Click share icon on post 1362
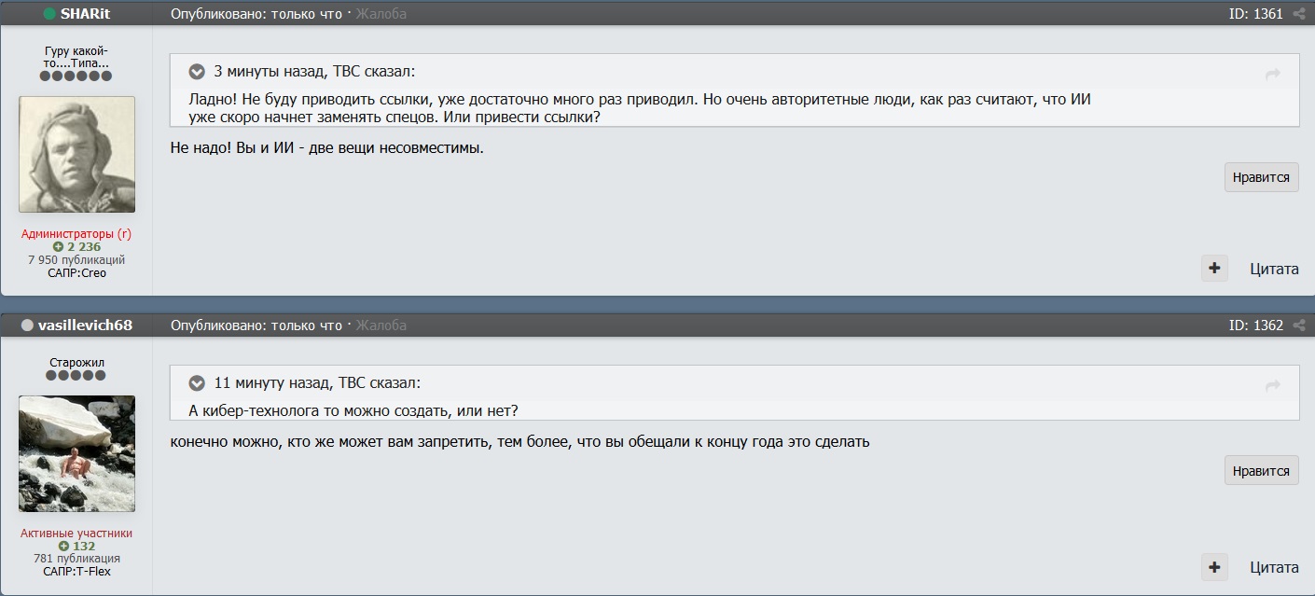 pyautogui.click(x=1299, y=326)
